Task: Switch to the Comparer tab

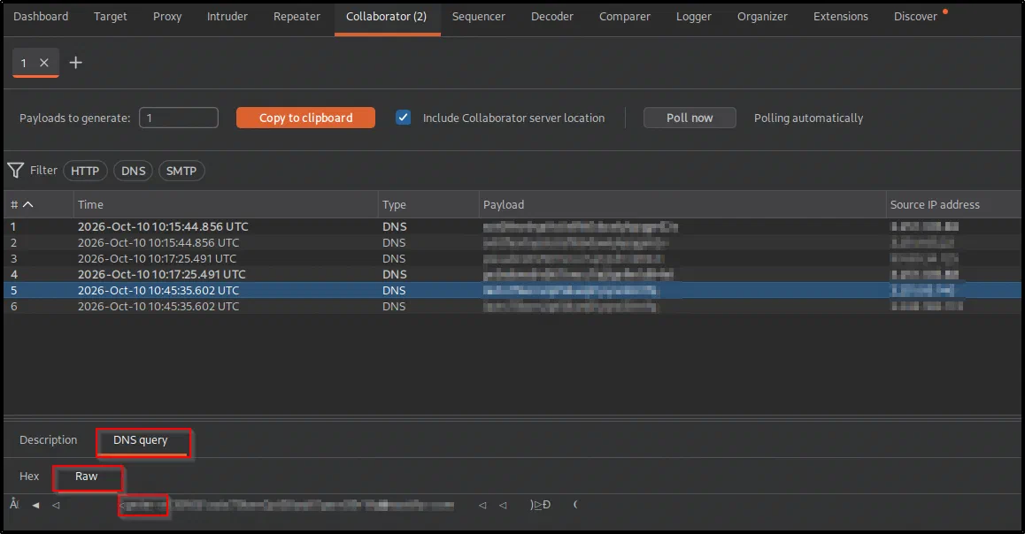Action: point(624,16)
